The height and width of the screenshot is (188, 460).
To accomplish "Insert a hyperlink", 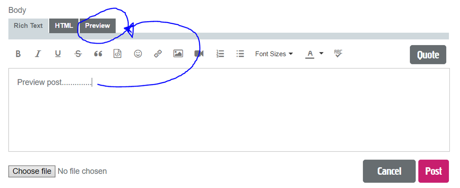I will 158,54.
